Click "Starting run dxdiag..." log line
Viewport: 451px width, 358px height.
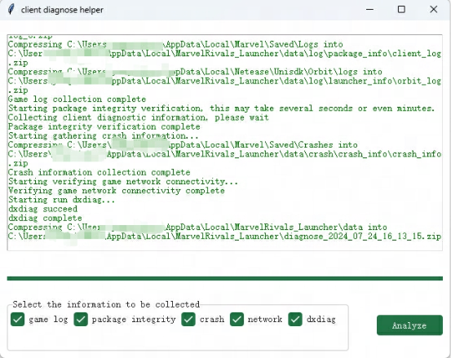[x=61, y=200]
